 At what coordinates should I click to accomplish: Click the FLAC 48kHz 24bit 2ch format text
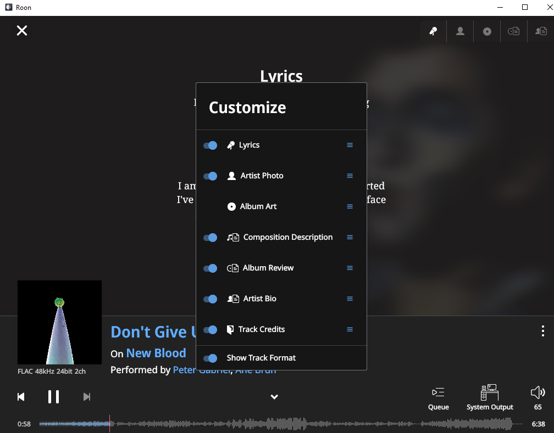(52, 371)
